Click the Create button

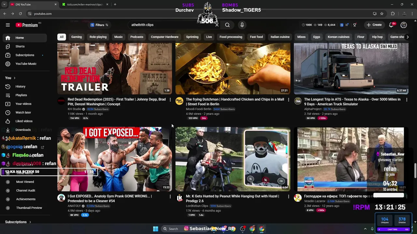(374, 25)
